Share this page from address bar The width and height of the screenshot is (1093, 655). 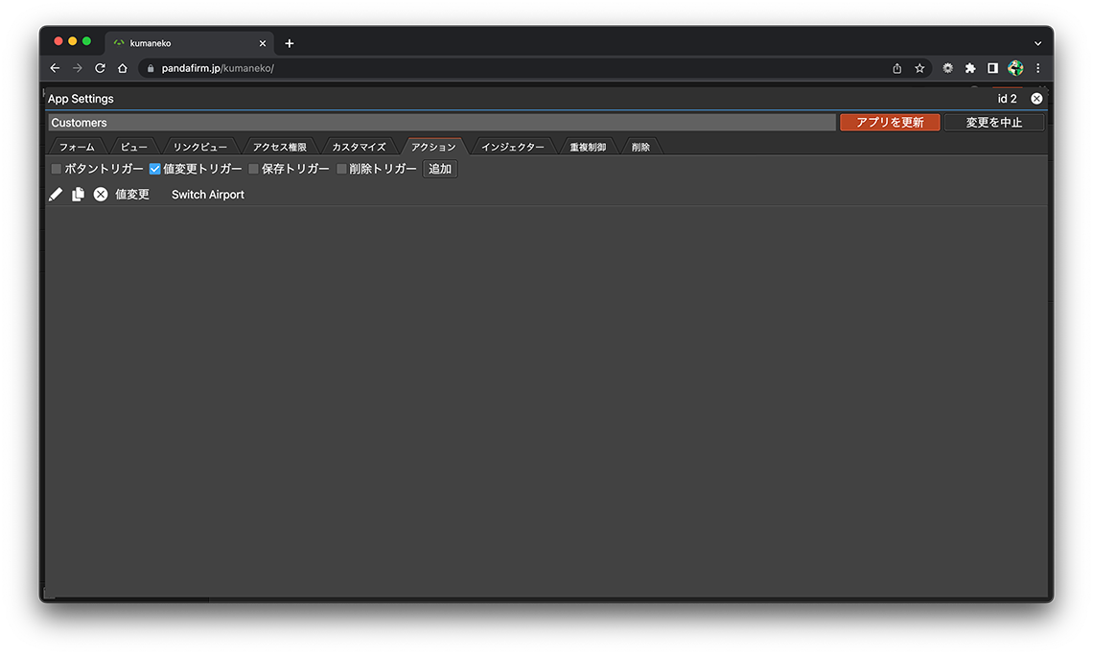point(896,68)
